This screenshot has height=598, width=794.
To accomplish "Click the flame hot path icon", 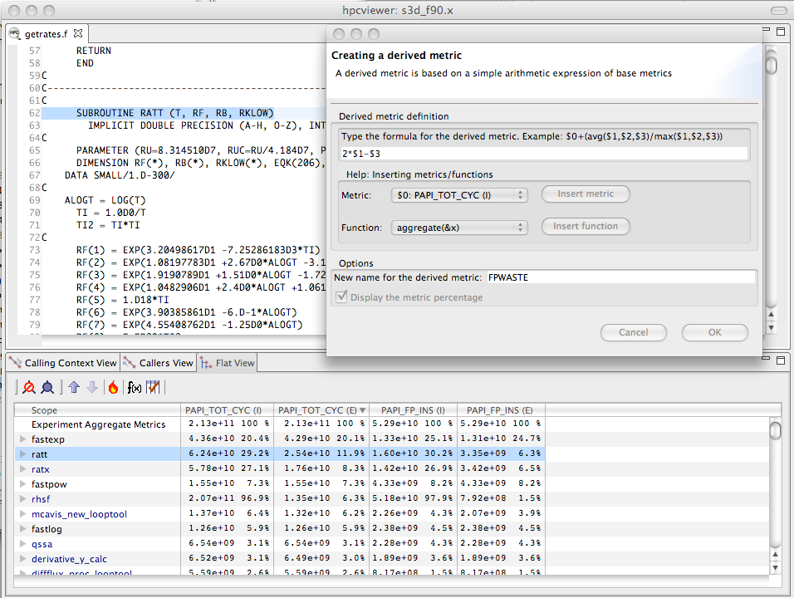I will point(113,387).
